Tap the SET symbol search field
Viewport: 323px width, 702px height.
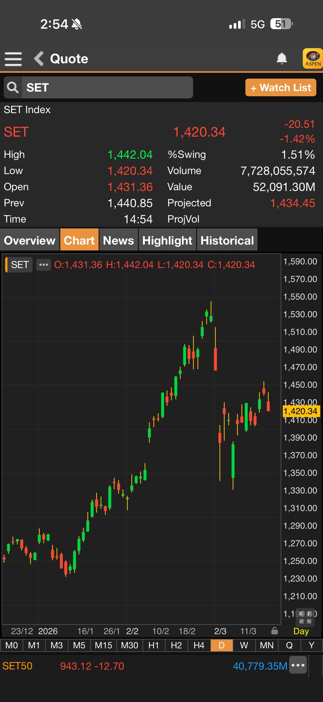tap(107, 87)
